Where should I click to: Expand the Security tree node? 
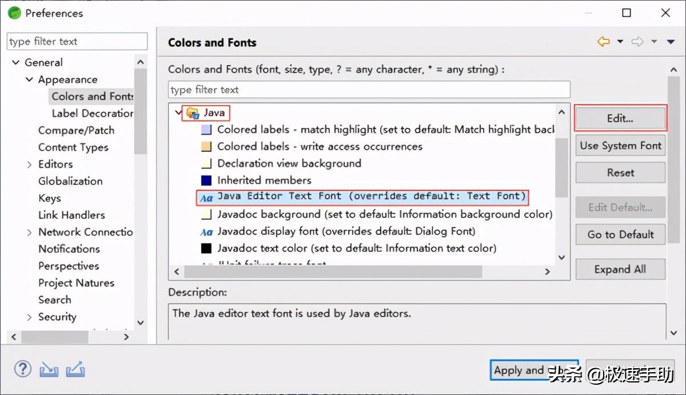[30, 317]
